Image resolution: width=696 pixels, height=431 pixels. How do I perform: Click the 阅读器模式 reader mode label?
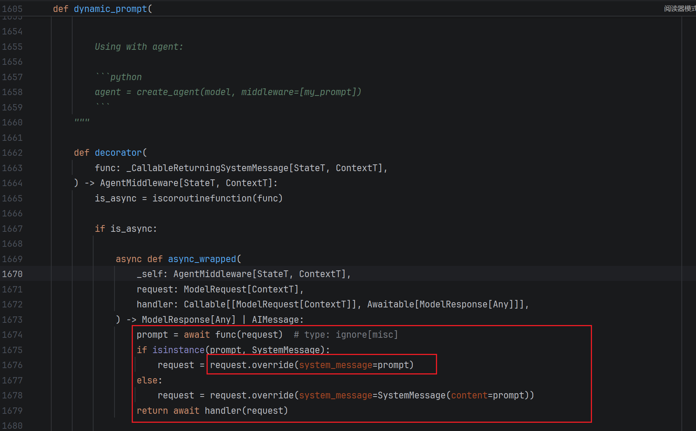point(680,9)
